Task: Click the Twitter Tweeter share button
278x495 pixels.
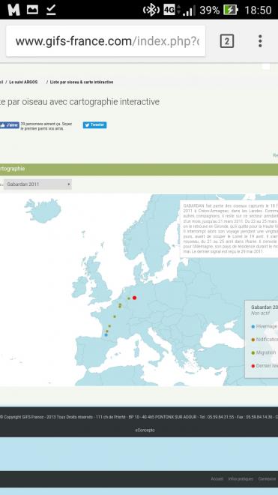Action: point(94,125)
